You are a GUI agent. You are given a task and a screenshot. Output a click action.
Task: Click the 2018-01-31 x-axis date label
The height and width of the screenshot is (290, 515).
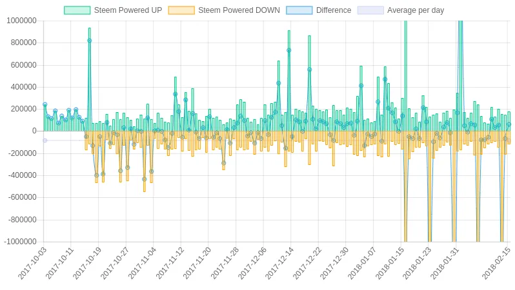pos(445,264)
